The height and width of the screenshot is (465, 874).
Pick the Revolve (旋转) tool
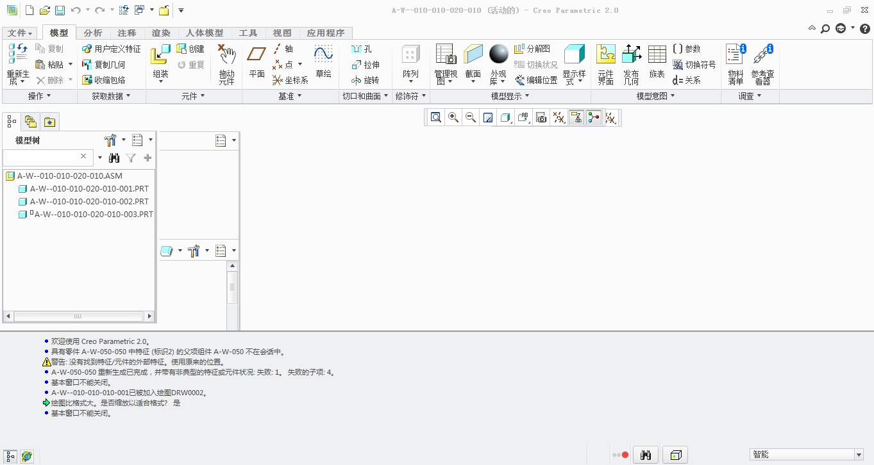pos(366,80)
